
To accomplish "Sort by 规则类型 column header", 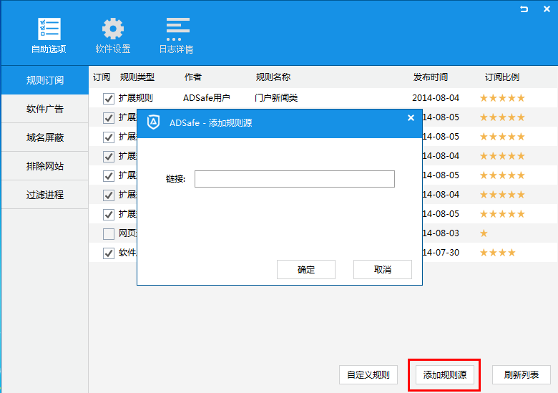I will click(137, 77).
